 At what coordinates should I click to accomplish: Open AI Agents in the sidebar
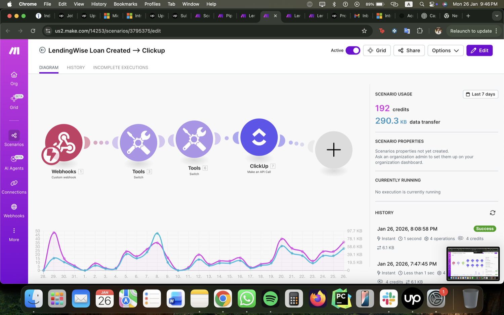pos(14,163)
